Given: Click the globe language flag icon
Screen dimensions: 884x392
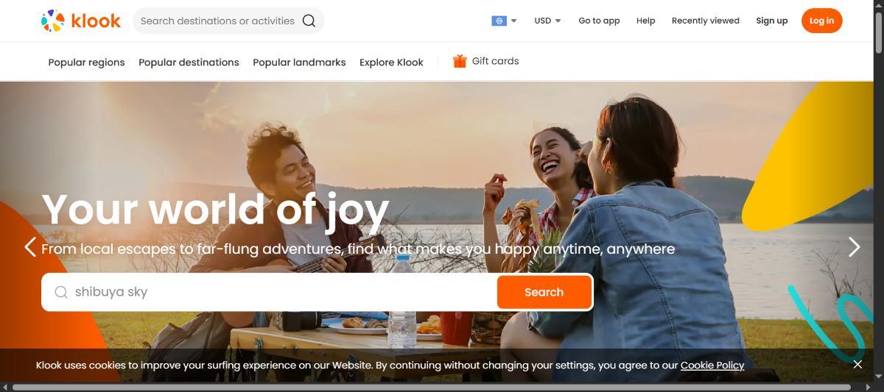Looking at the screenshot, I should 499,21.
